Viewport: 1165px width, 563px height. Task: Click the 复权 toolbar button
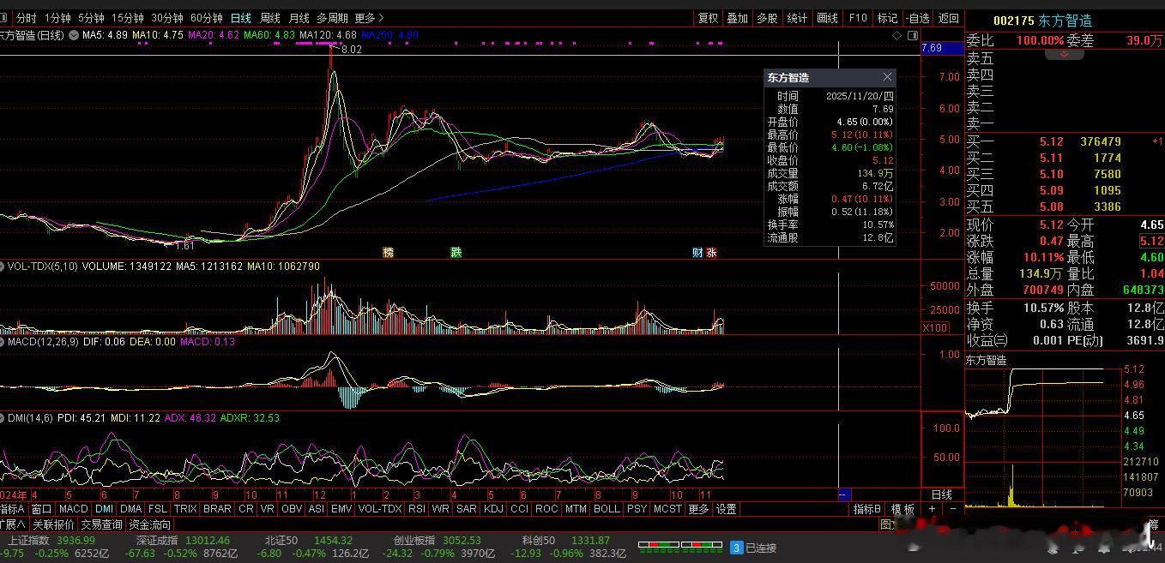coord(708,17)
